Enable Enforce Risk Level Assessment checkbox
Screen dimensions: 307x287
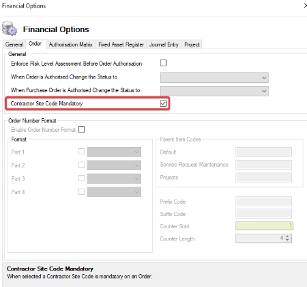[x=163, y=63]
